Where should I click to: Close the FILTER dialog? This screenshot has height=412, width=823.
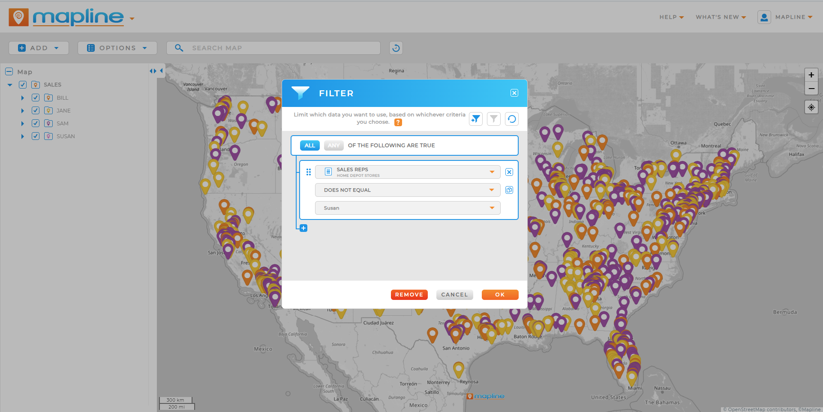click(514, 93)
